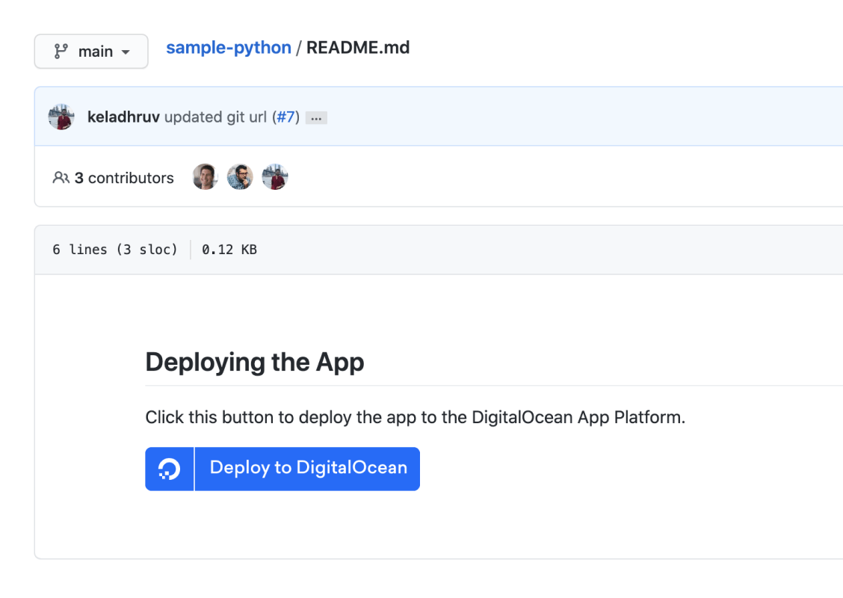Expand commit details with ellipsis button
Screen dimensions: 843x598
316,118
